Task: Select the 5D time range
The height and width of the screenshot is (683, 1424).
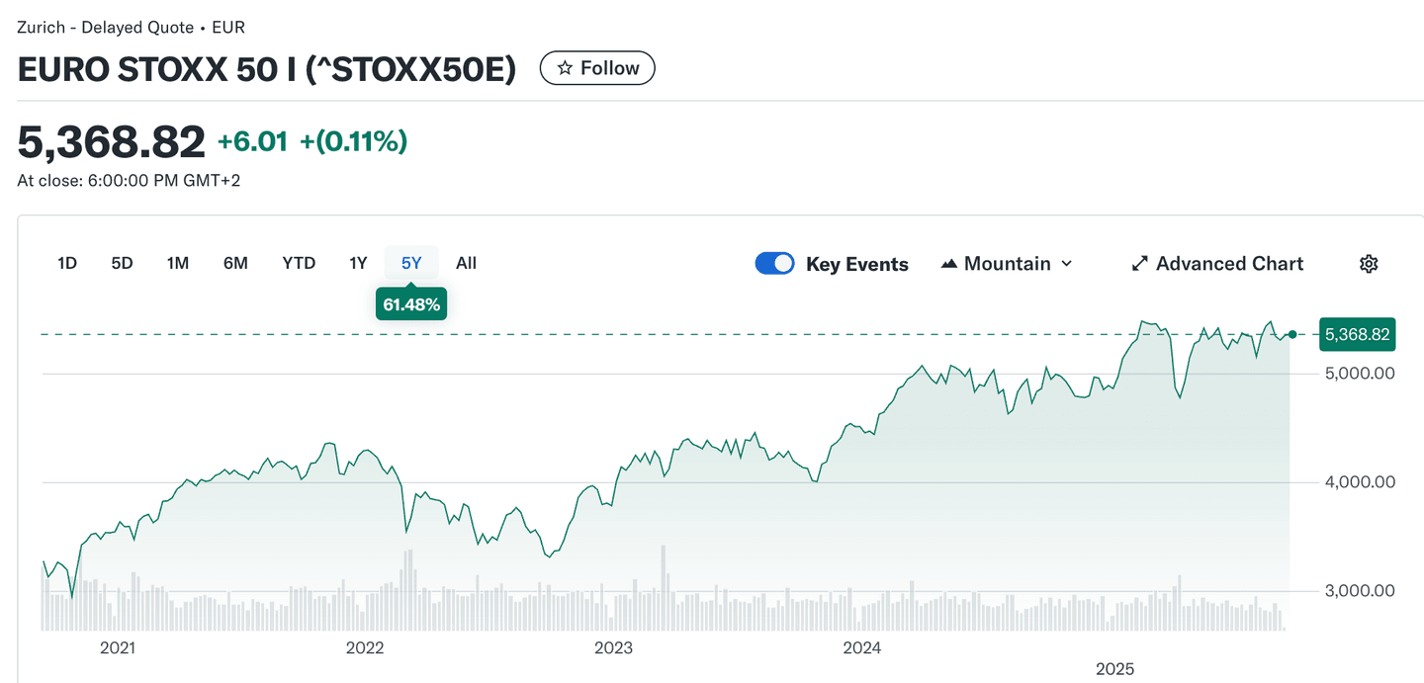Action: tap(122, 263)
